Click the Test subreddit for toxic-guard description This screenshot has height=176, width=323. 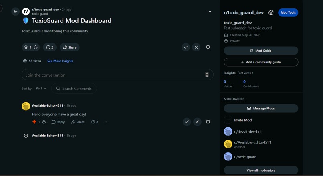tap(248, 28)
